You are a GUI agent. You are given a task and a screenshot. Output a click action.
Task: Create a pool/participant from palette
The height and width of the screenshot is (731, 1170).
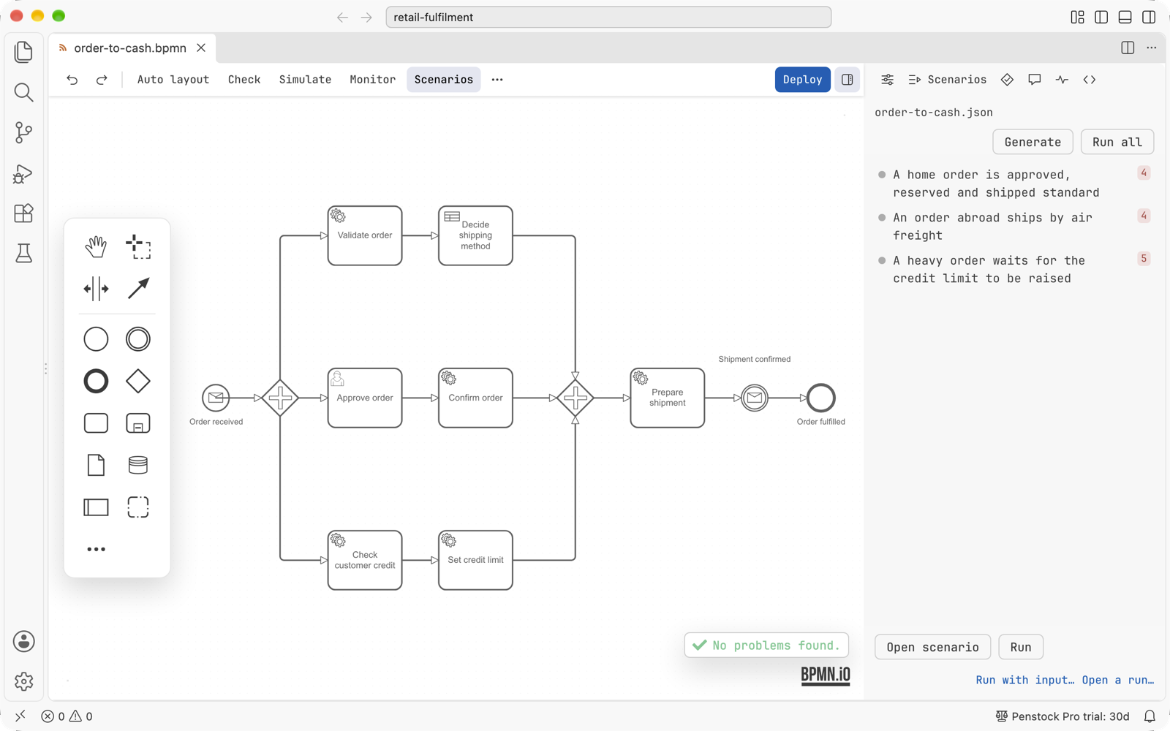pyautogui.click(x=96, y=507)
